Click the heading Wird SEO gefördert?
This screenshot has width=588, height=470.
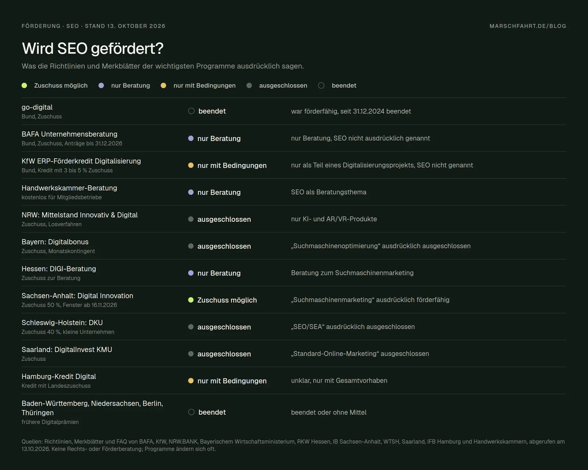93,48
